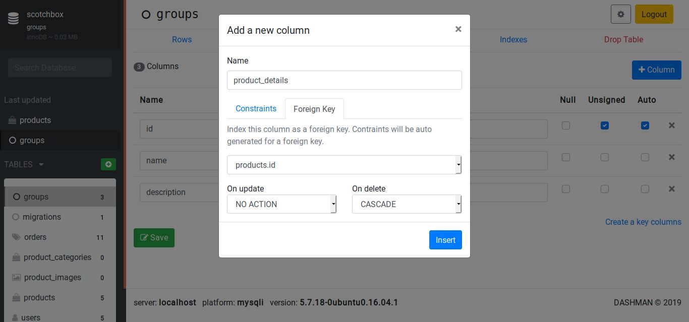Switch to the Constraints tab
689x322 pixels.
(256, 108)
